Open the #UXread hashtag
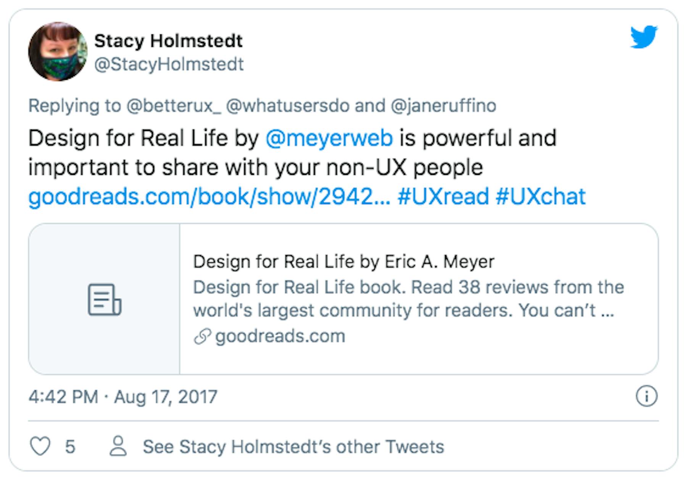Image resolution: width=687 pixels, height=480 pixels. (x=443, y=197)
